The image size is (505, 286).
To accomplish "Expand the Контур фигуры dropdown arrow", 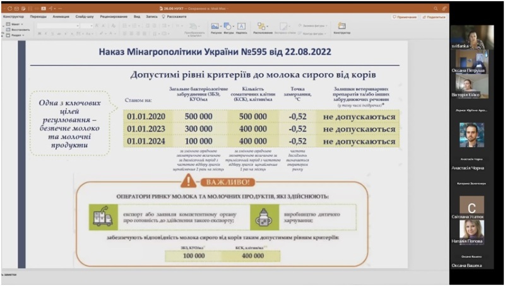I will click(x=326, y=33).
